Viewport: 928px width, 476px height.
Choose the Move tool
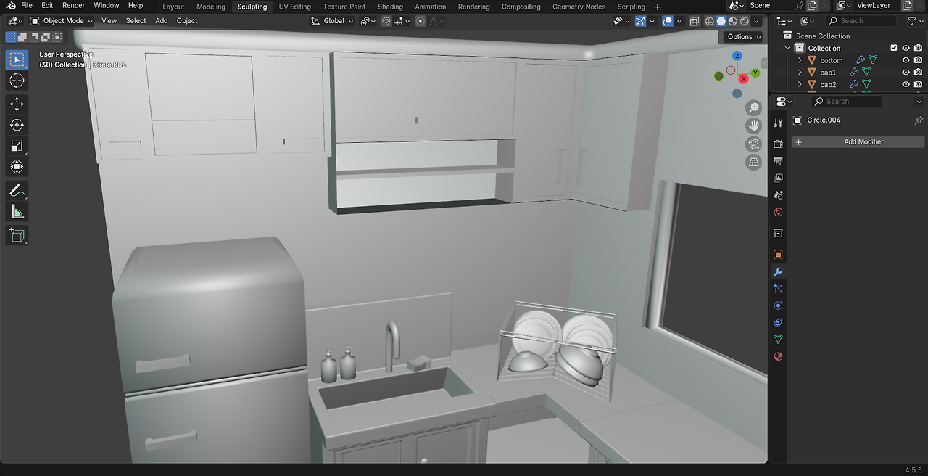tap(17, 104)
